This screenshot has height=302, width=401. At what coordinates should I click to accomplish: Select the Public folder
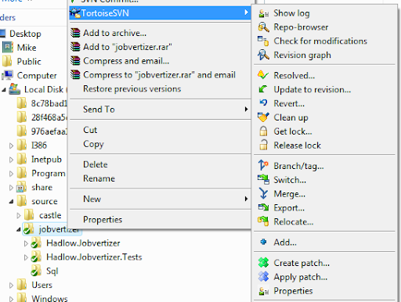click(29, 62)
